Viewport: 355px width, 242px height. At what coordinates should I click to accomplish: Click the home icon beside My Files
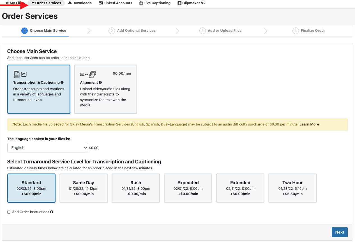(x=7, y=3)
